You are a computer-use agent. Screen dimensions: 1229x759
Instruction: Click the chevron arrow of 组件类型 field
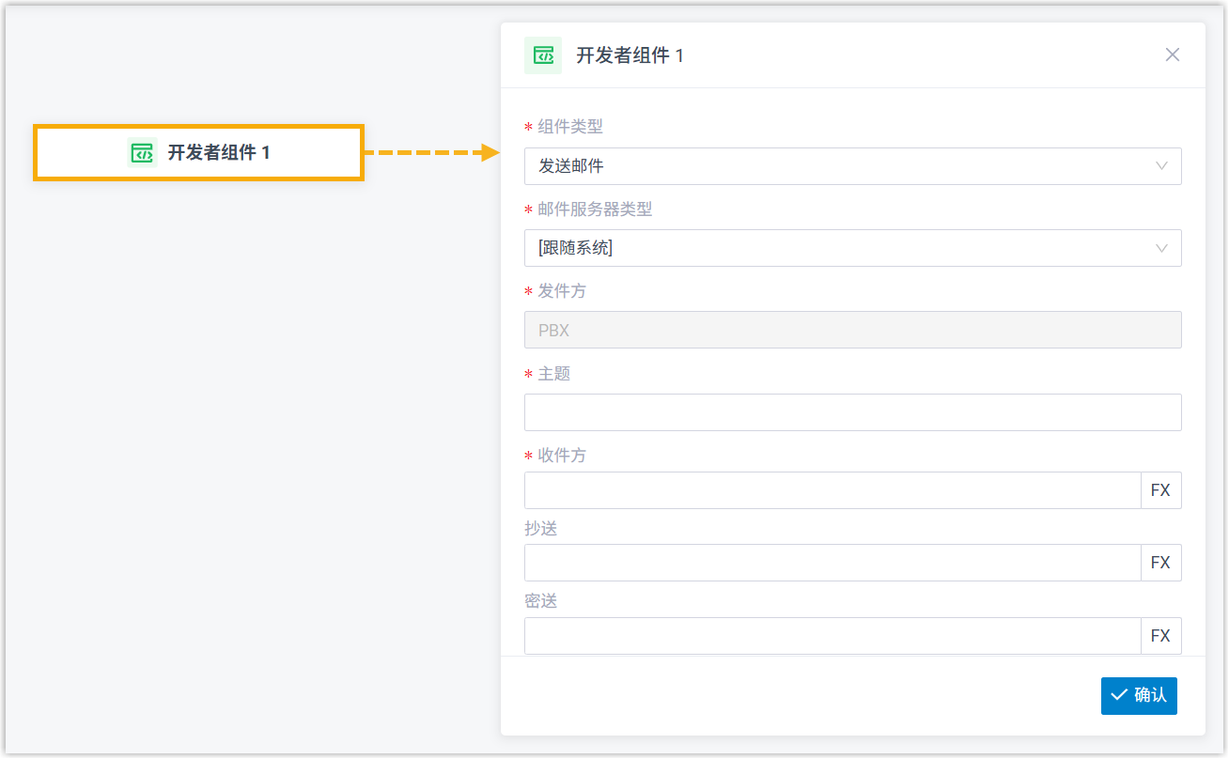coord(1161,166)
